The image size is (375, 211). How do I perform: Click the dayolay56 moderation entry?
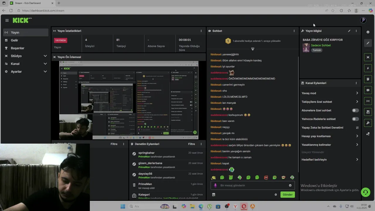click(x=167, y=176)
